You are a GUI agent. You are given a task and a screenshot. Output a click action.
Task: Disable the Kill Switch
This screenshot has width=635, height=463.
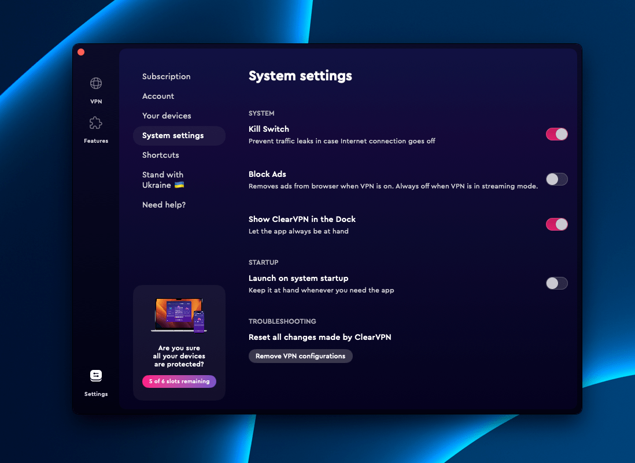556,134
